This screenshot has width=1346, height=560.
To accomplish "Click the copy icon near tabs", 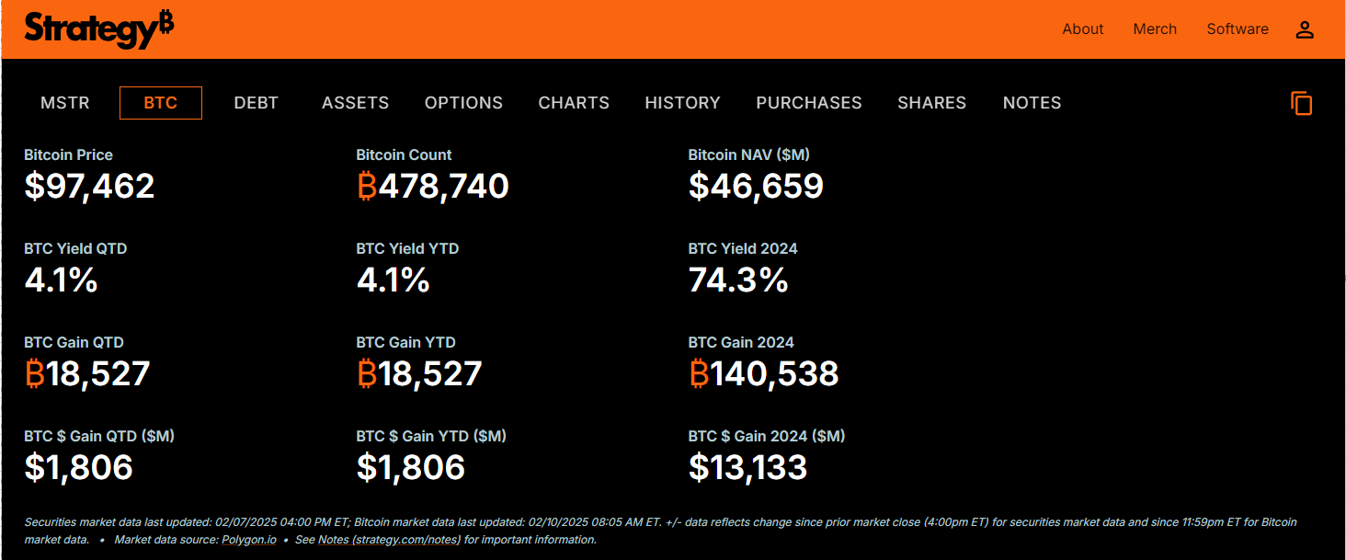I will (1302, 103).
